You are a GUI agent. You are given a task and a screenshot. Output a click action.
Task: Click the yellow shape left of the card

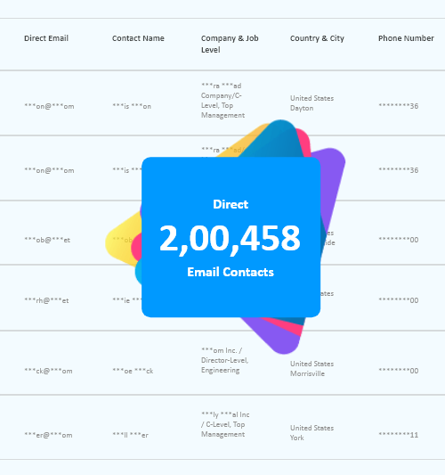point(123,241)
